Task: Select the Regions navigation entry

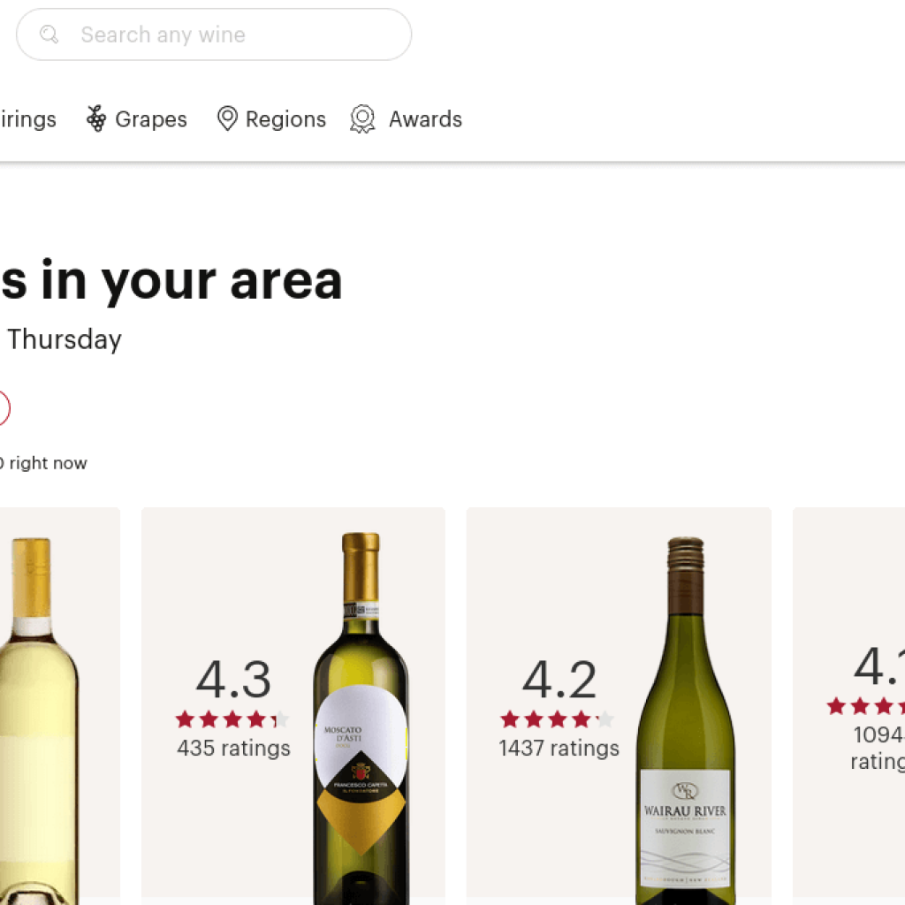Action: coord(285,118)
